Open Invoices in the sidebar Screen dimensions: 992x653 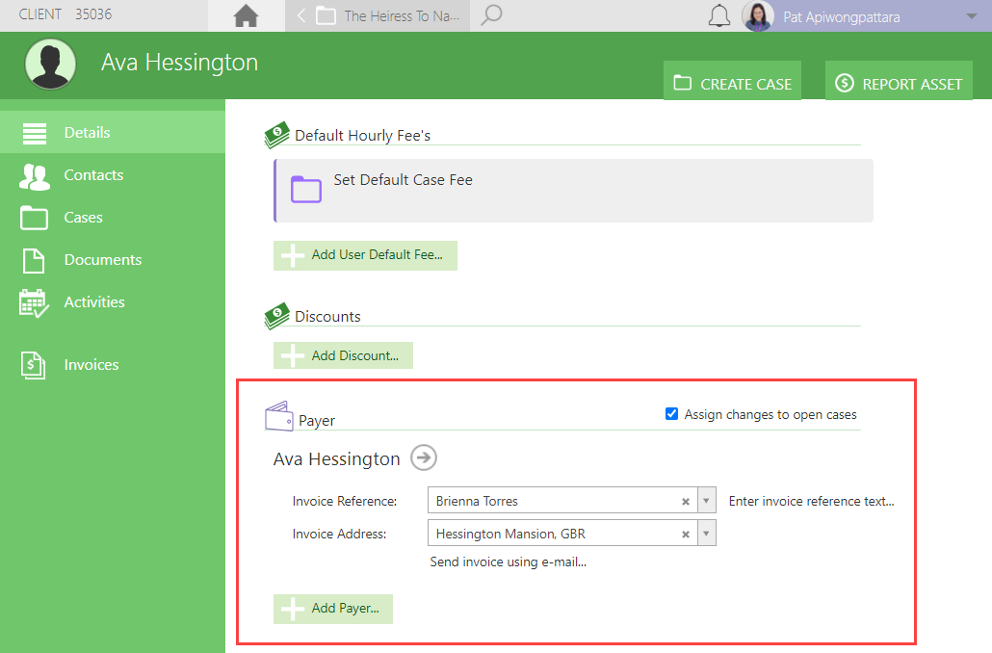coord(113,364)
